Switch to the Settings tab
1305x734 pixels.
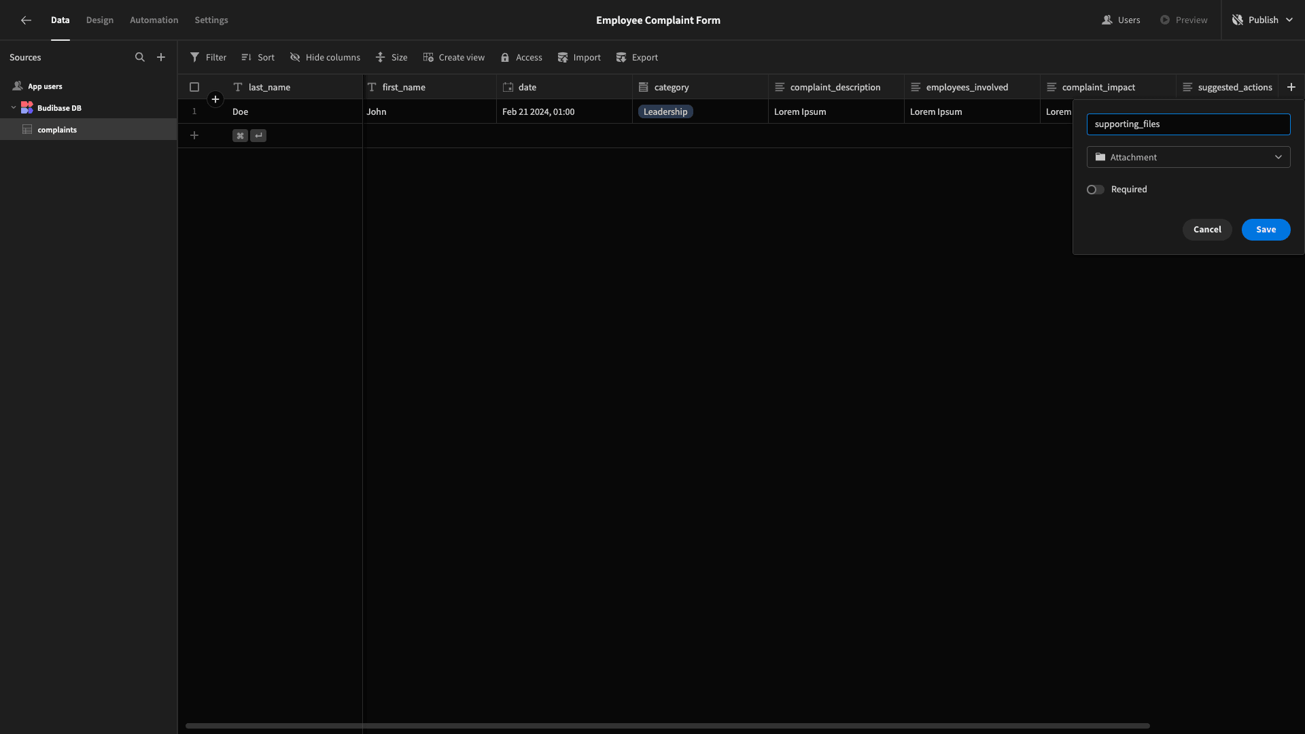211,20
